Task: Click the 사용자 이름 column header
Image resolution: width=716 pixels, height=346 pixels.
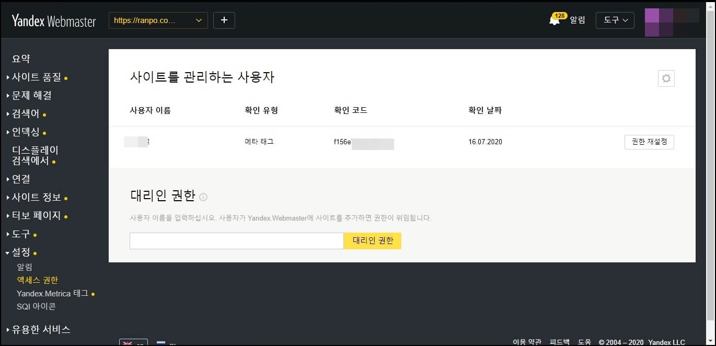Action: [150, 110]
